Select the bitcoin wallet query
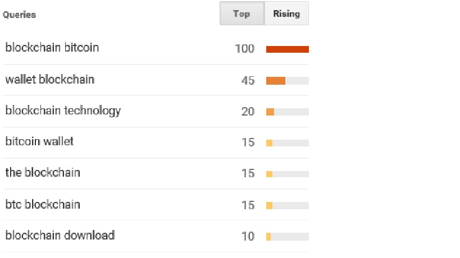 [40, 141]
